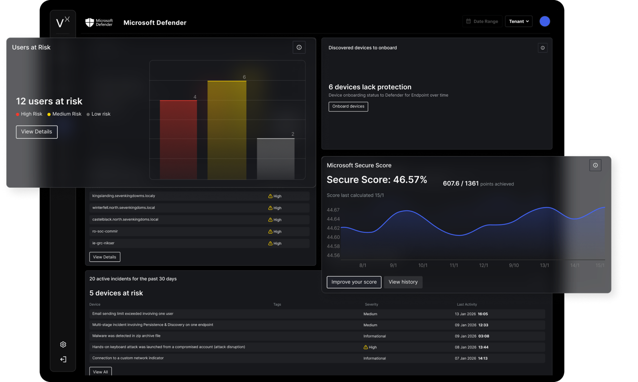This screenshot has width=638, height=382.
Task: Click Score last calculated 15/1 text
Action: pyautogui.click(x=355, y=195)
